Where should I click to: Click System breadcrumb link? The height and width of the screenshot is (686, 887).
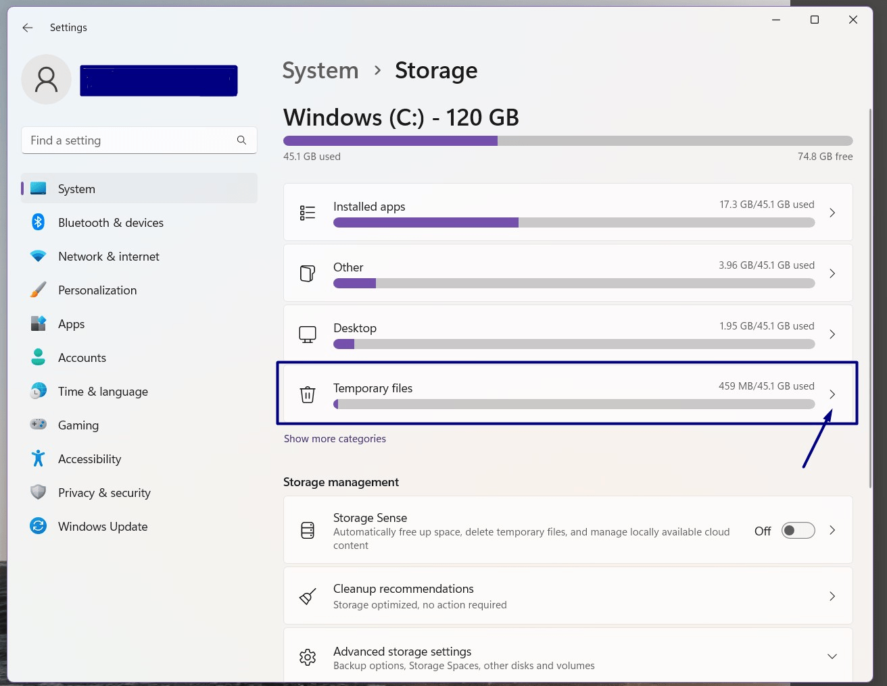(x=320, y=70)
